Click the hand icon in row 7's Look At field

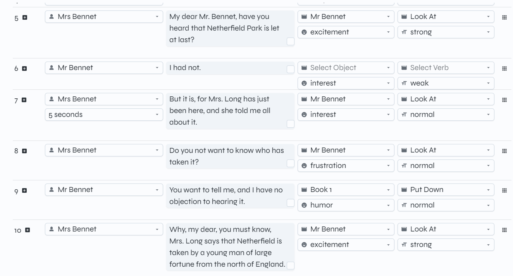[x=405, y=99]
